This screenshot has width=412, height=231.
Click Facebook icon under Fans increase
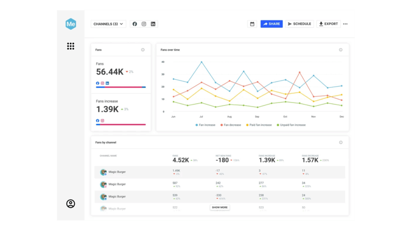coord(98,120)
